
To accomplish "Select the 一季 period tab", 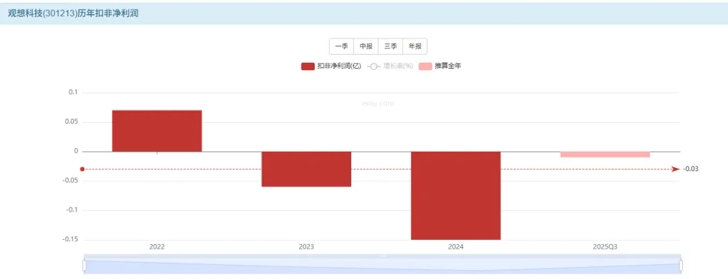I will point(342,46).
